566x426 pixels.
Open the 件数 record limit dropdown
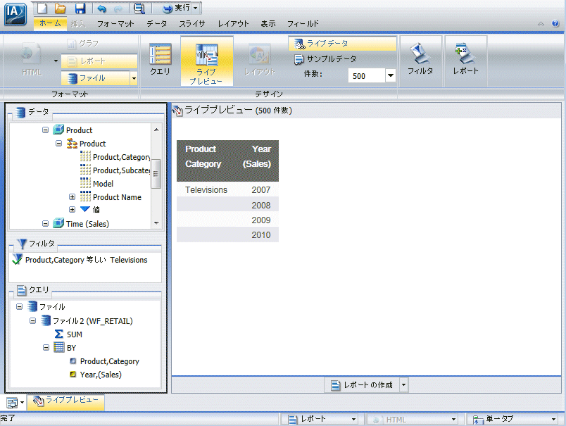click(x=390, y=76)
